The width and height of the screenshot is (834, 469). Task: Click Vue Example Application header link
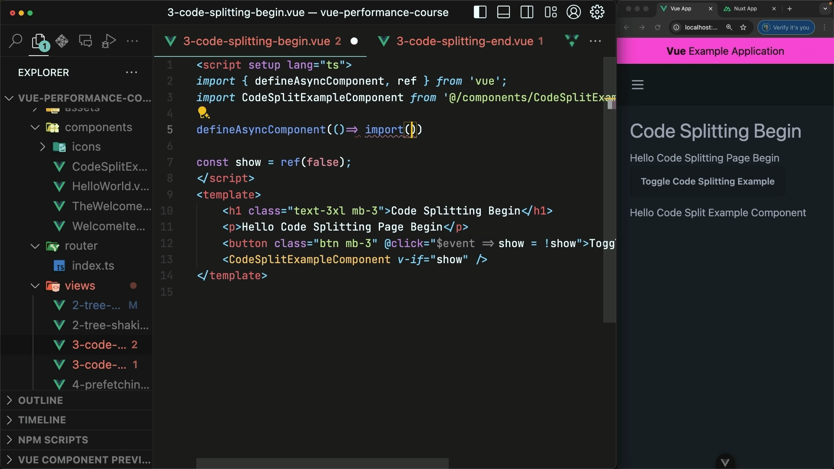point(725,51)
